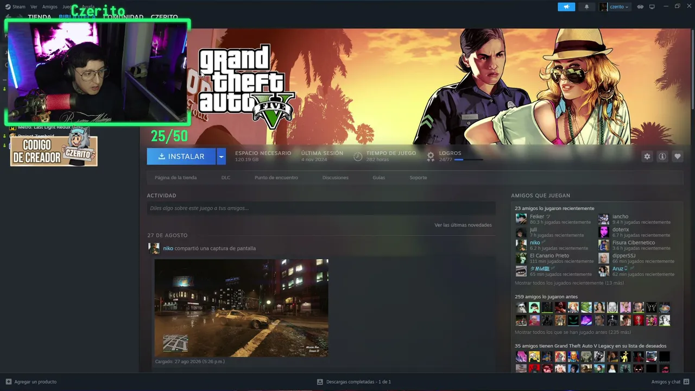The height and width of the screenshot is (391, 695).
Task: Click Agregar un producto
Action: click(x=35, y=382)
